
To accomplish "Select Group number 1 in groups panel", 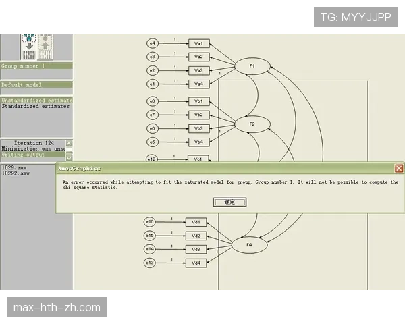I will pyautogui.click(x=36, y=66).
